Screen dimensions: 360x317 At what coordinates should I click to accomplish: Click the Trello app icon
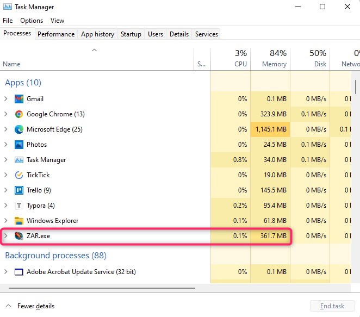(19, 190)
